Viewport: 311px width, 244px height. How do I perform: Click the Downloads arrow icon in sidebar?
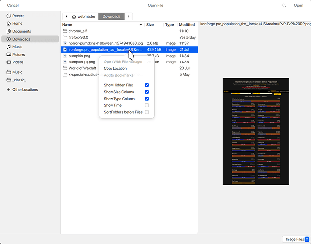pos(8,39)
